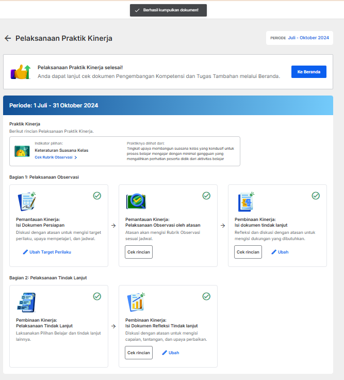Click the Keteraturan Suasana Kelas classroom icon
Image resolution: width=344 pixels, height=380 pixels.
click(22, 151)
